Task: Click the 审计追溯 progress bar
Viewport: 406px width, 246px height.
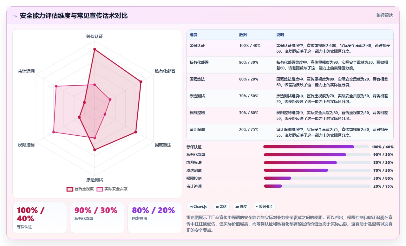Action: (x=317, y=186)
